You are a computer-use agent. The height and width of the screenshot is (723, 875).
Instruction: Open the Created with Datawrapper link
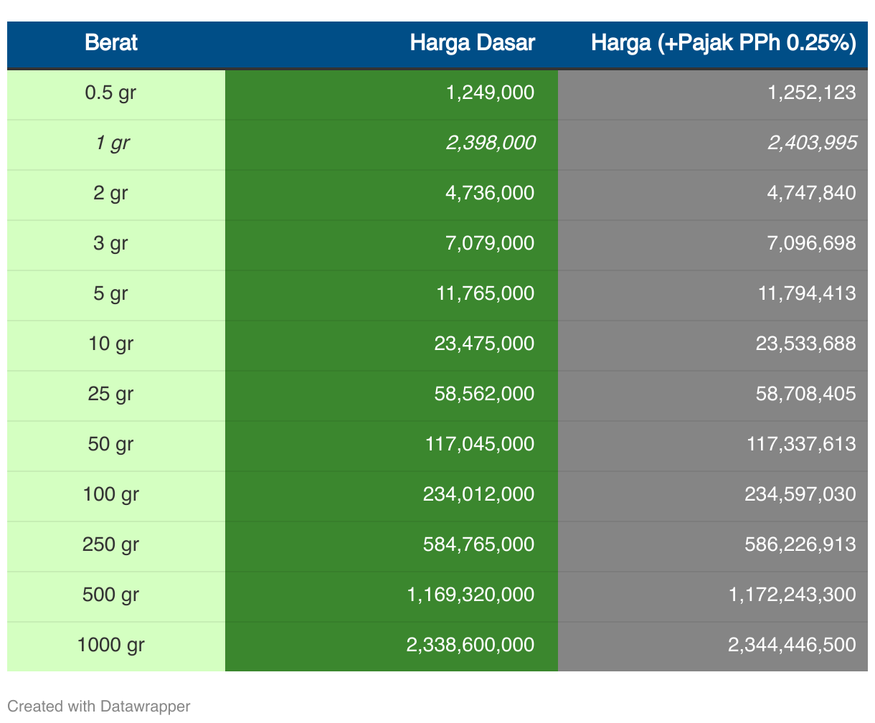(99, 706)
